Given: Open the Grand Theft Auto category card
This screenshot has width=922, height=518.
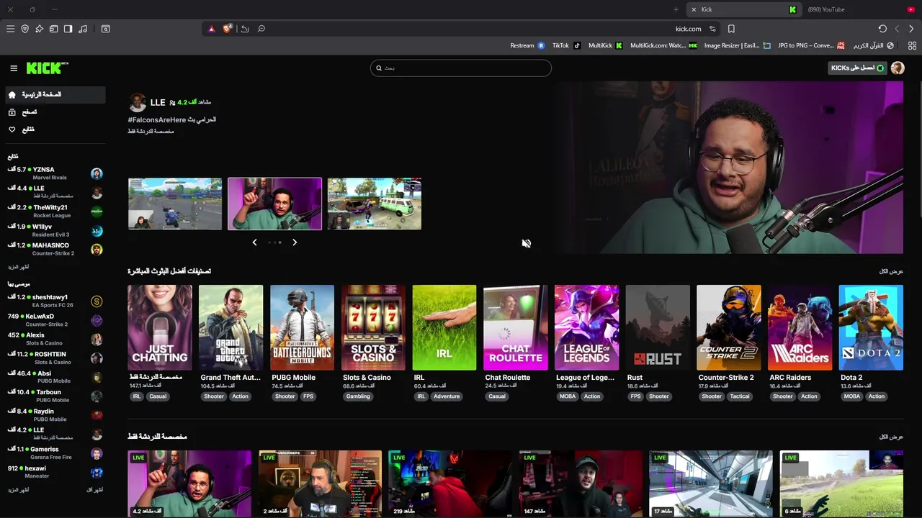Looking at the screenshot, I should pos(231,327).
